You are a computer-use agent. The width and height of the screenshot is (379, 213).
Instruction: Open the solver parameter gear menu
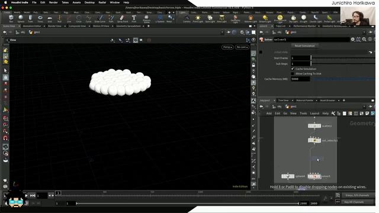click(x=353, y=40)
